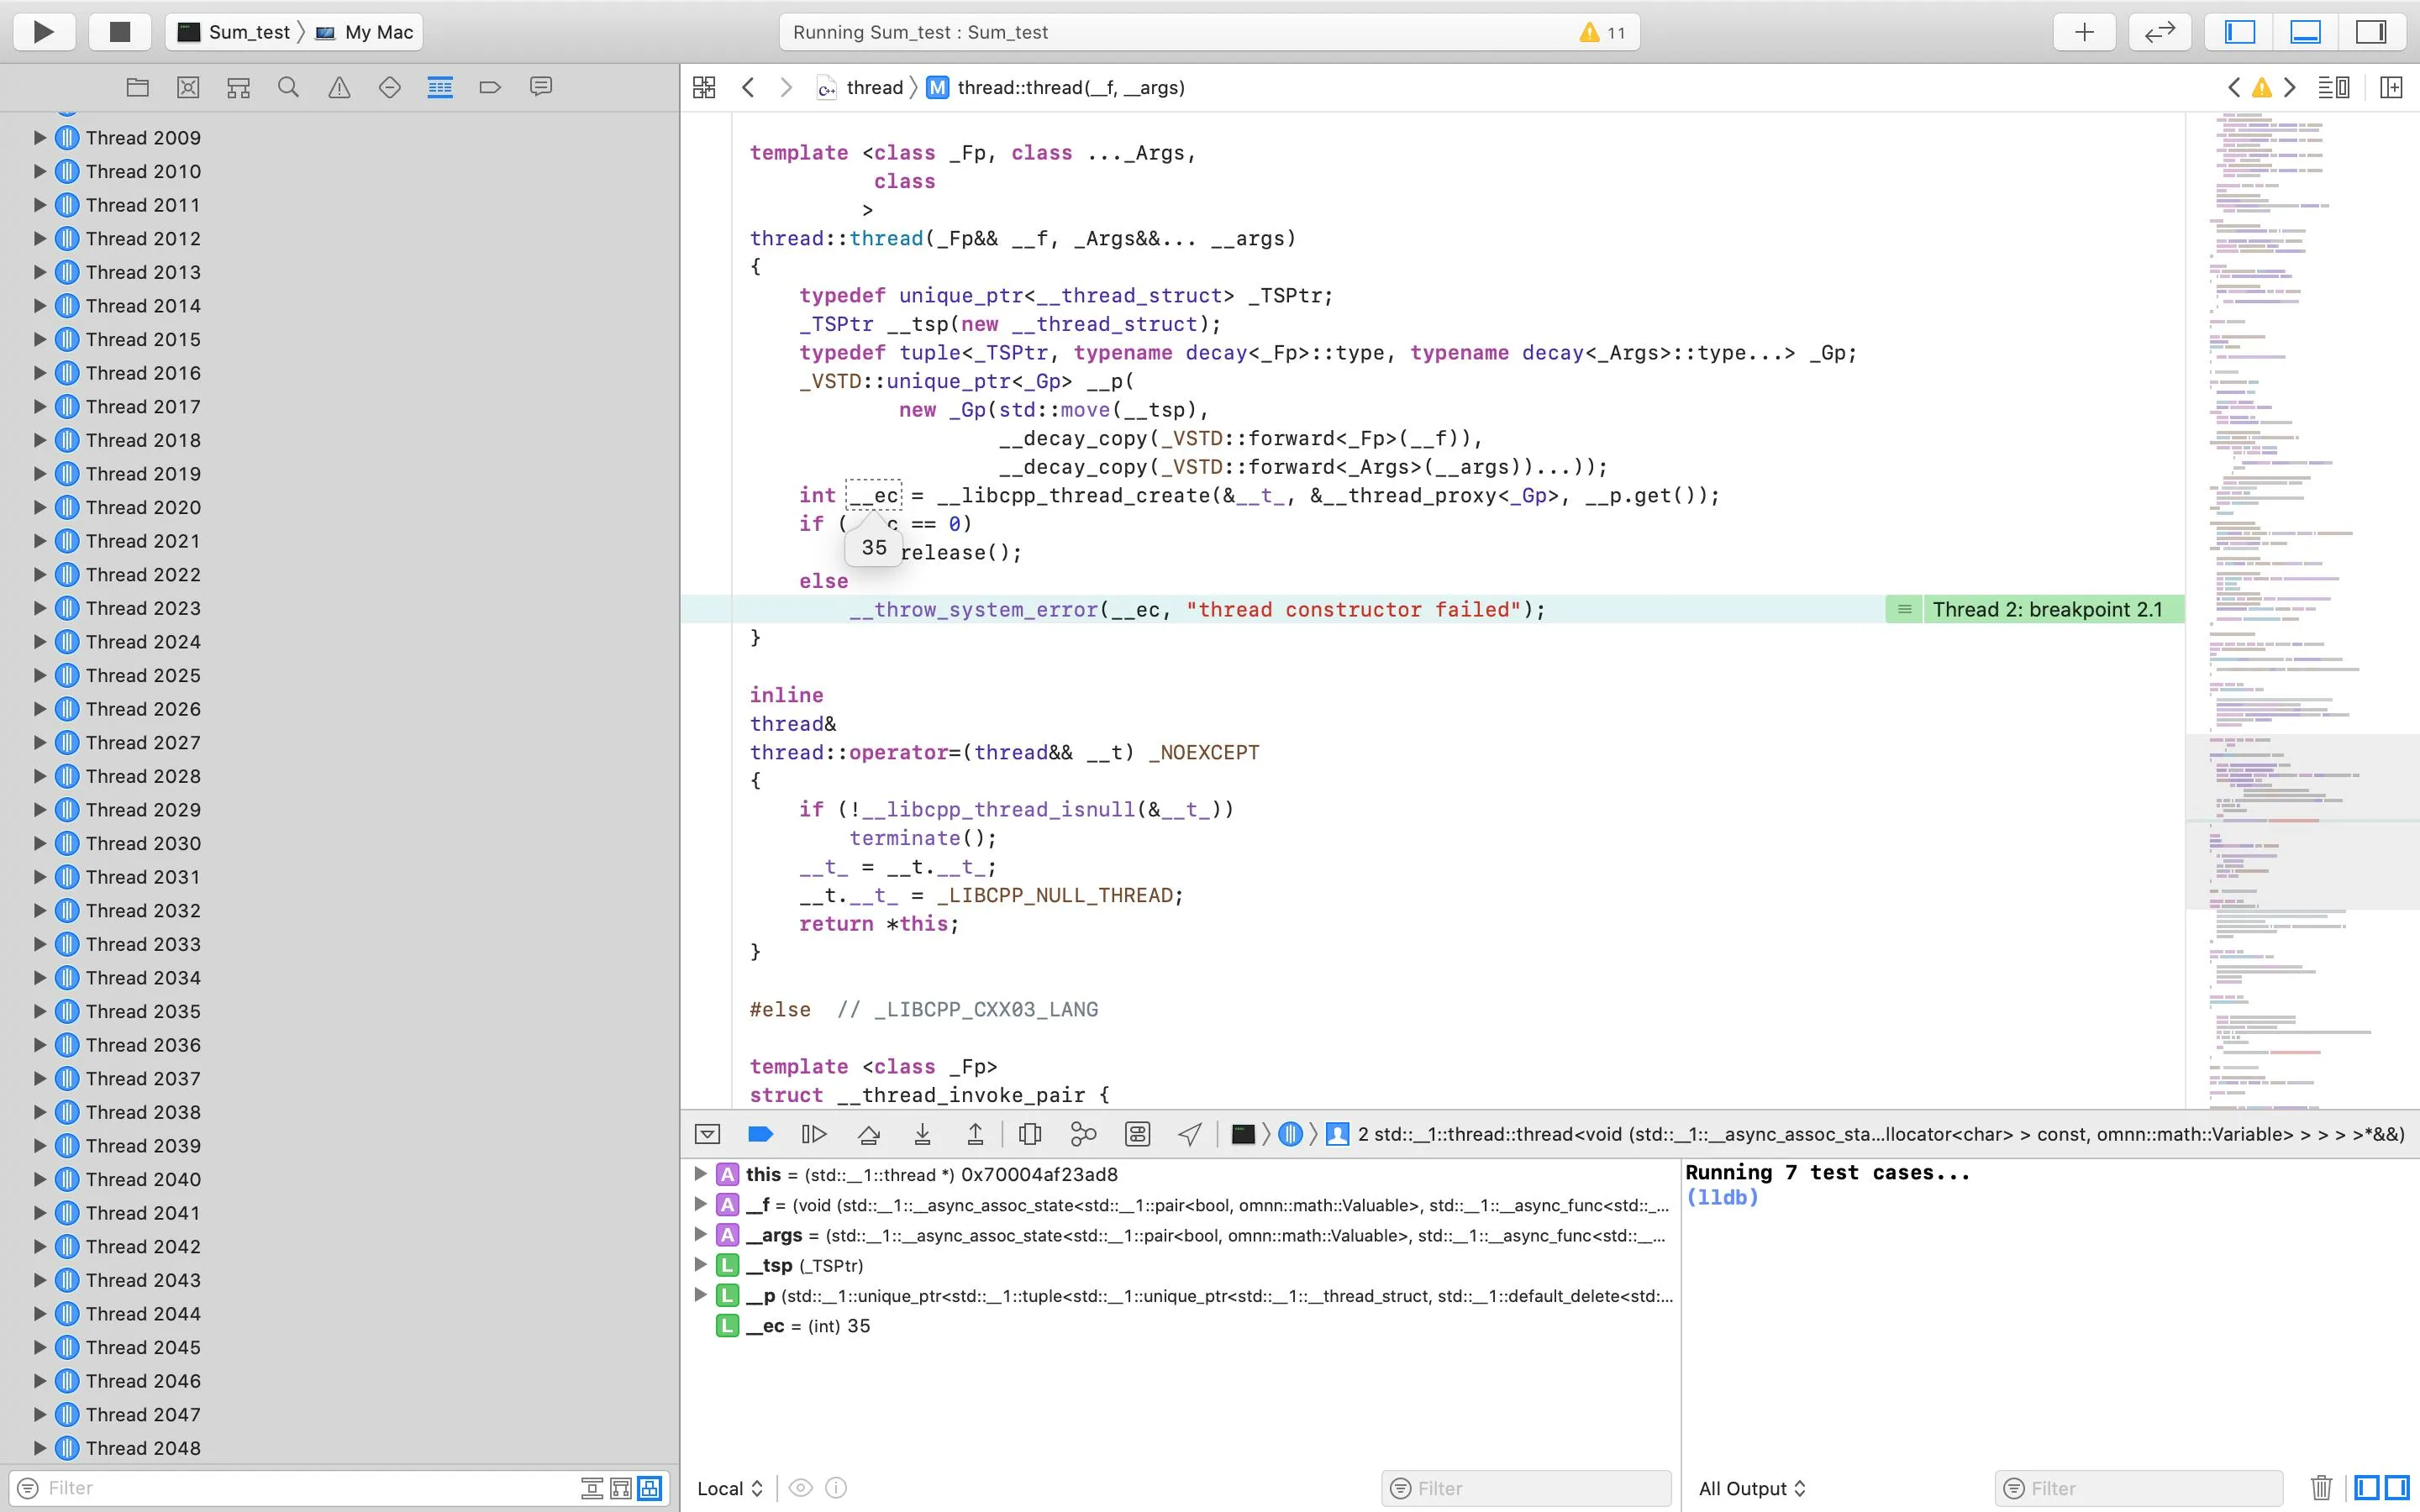Image resolution: width=2420 pixels, height=1512 pixels.
Task: Click the 11 warnings indicator
Action: 1602,32
